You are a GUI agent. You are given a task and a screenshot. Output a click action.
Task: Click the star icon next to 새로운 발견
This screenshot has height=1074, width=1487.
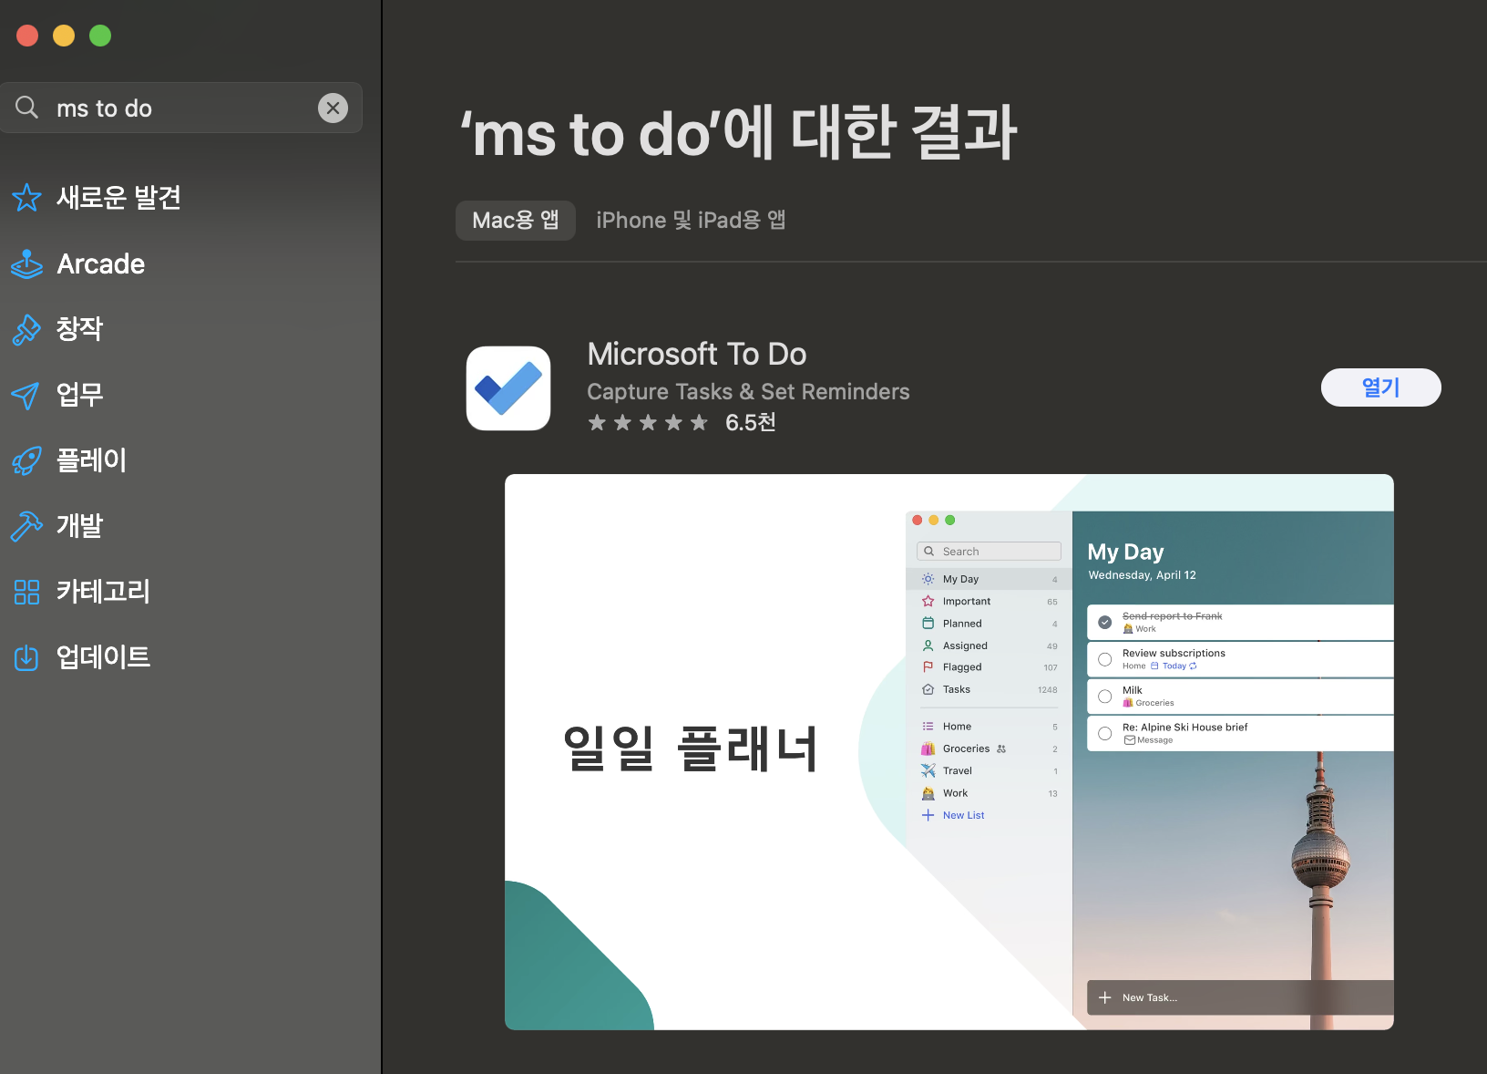pos(26,198)
